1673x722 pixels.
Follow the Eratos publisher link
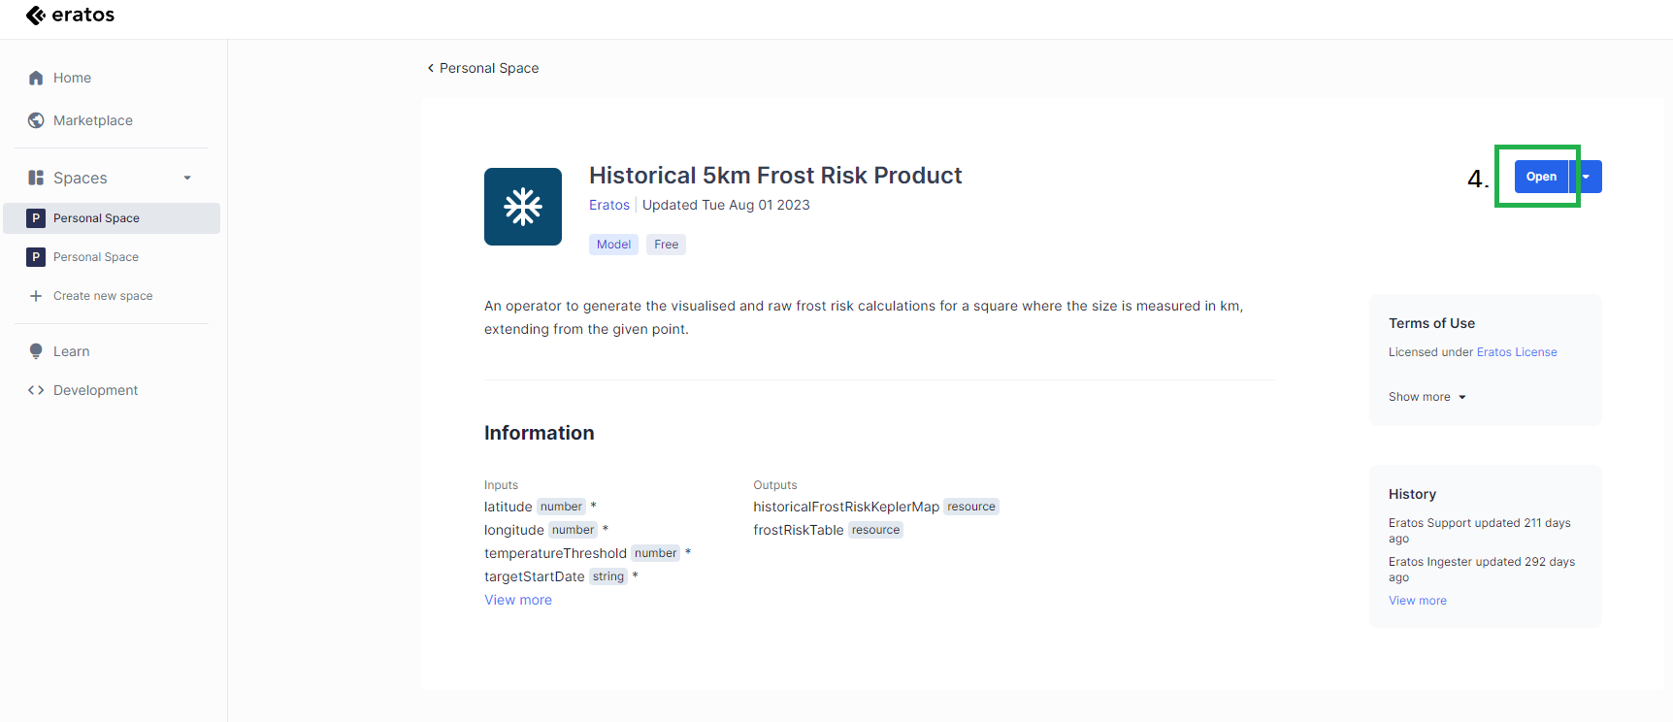tap(609, 205)
